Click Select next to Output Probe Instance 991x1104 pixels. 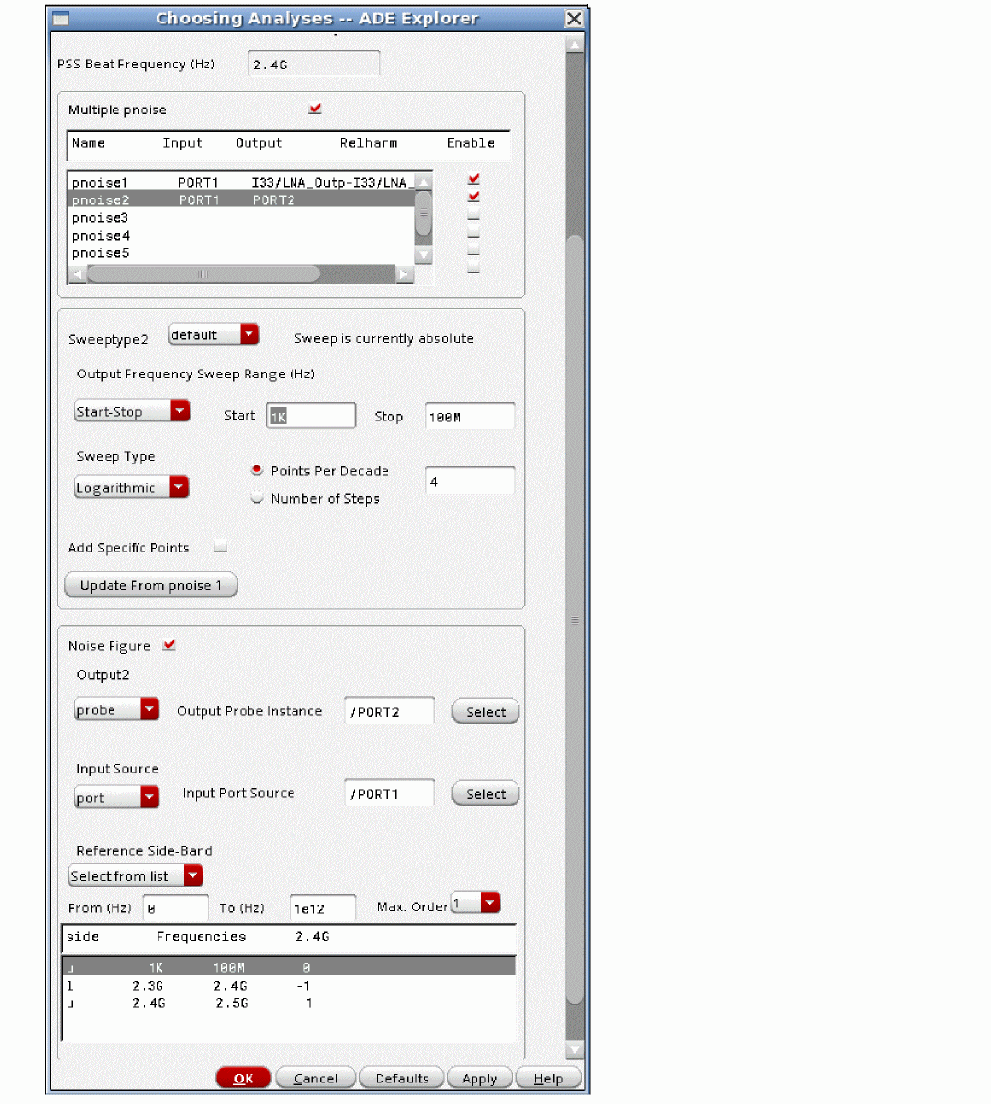[x=485, y=711]
